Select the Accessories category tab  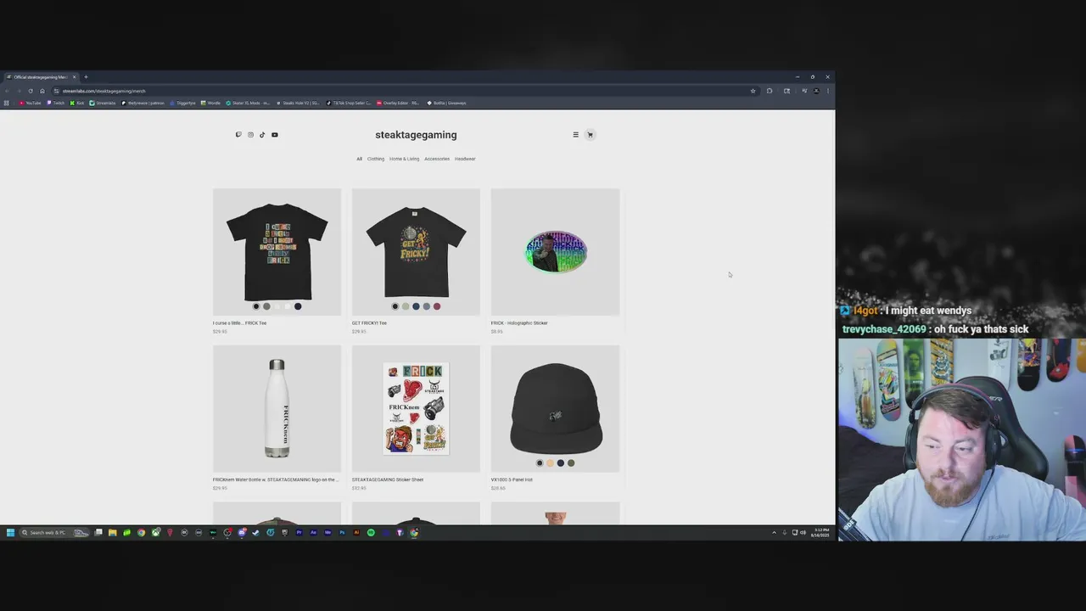tap(437, 159)
